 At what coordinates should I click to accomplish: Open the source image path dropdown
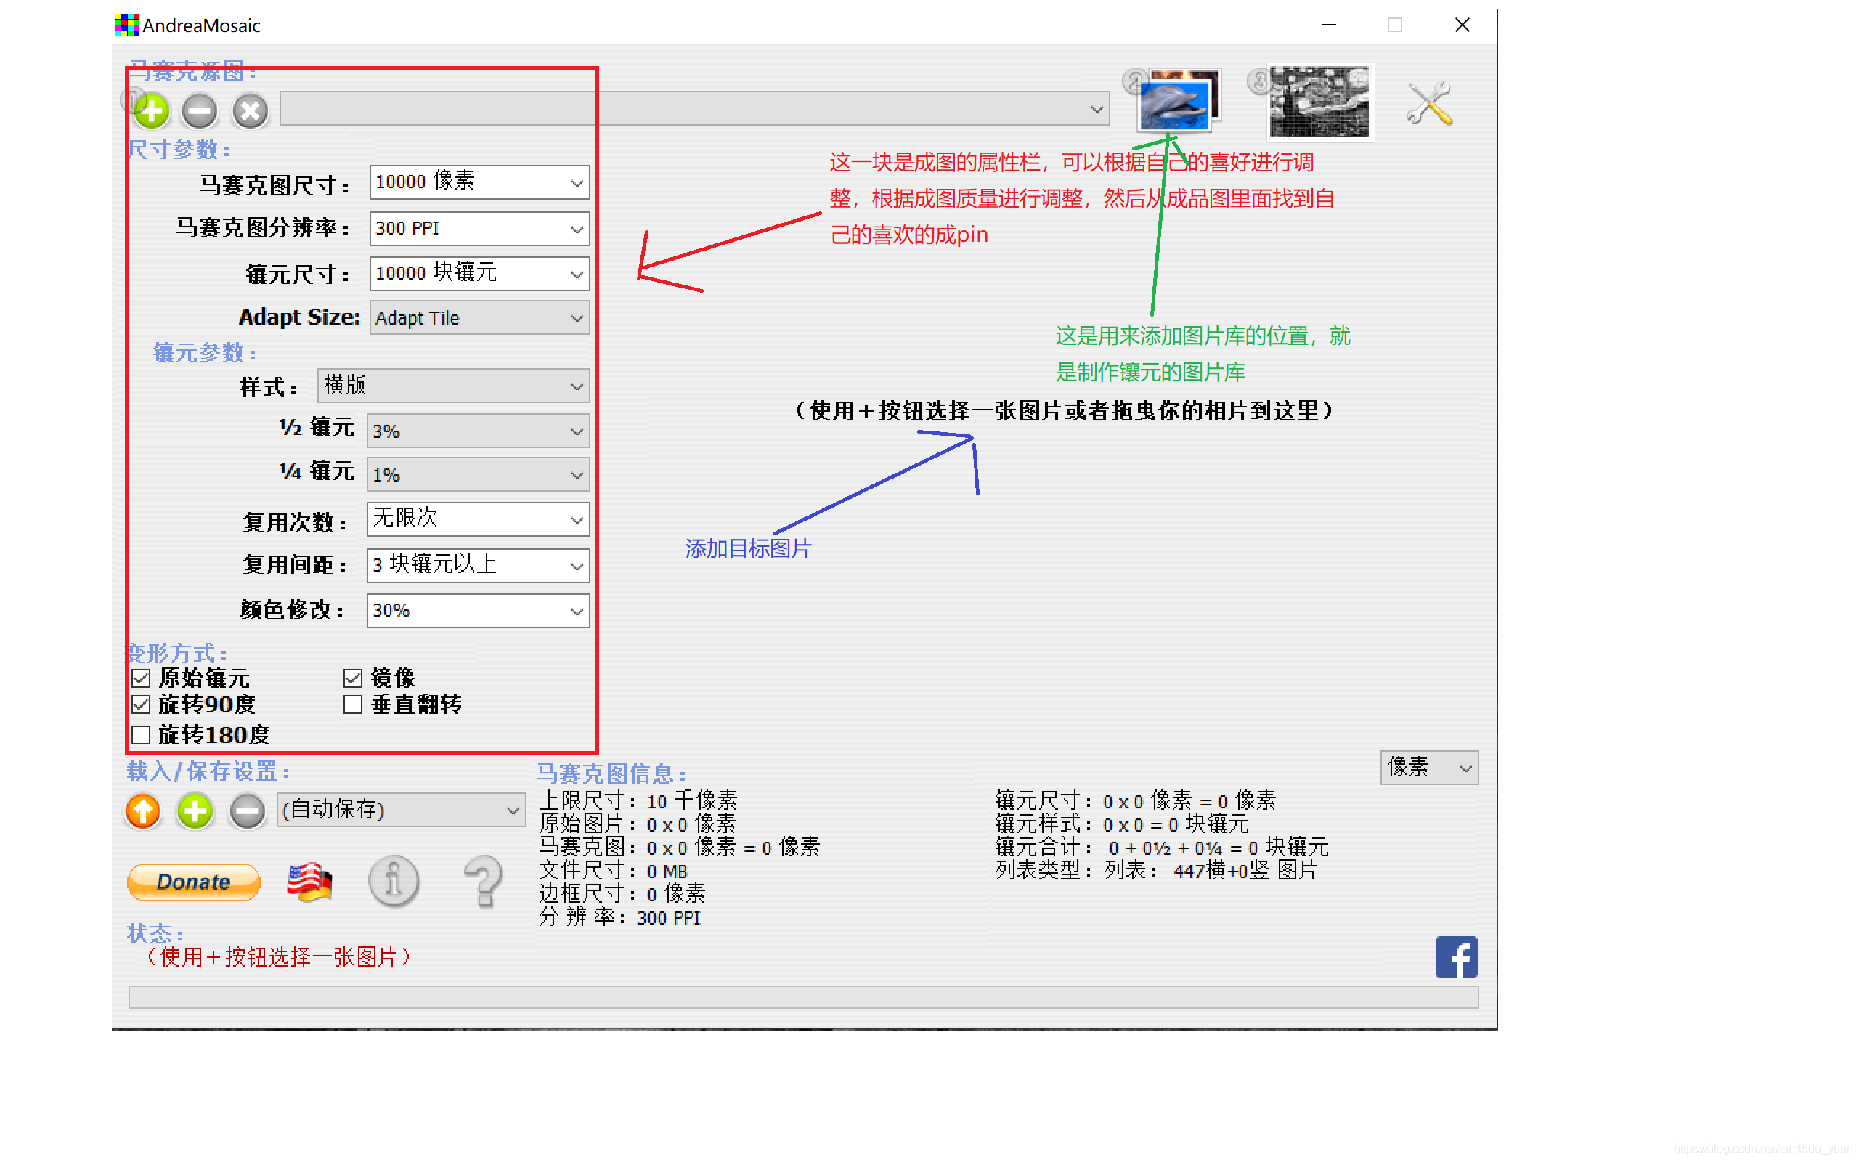pyautogui.click(x=694, y=108)
